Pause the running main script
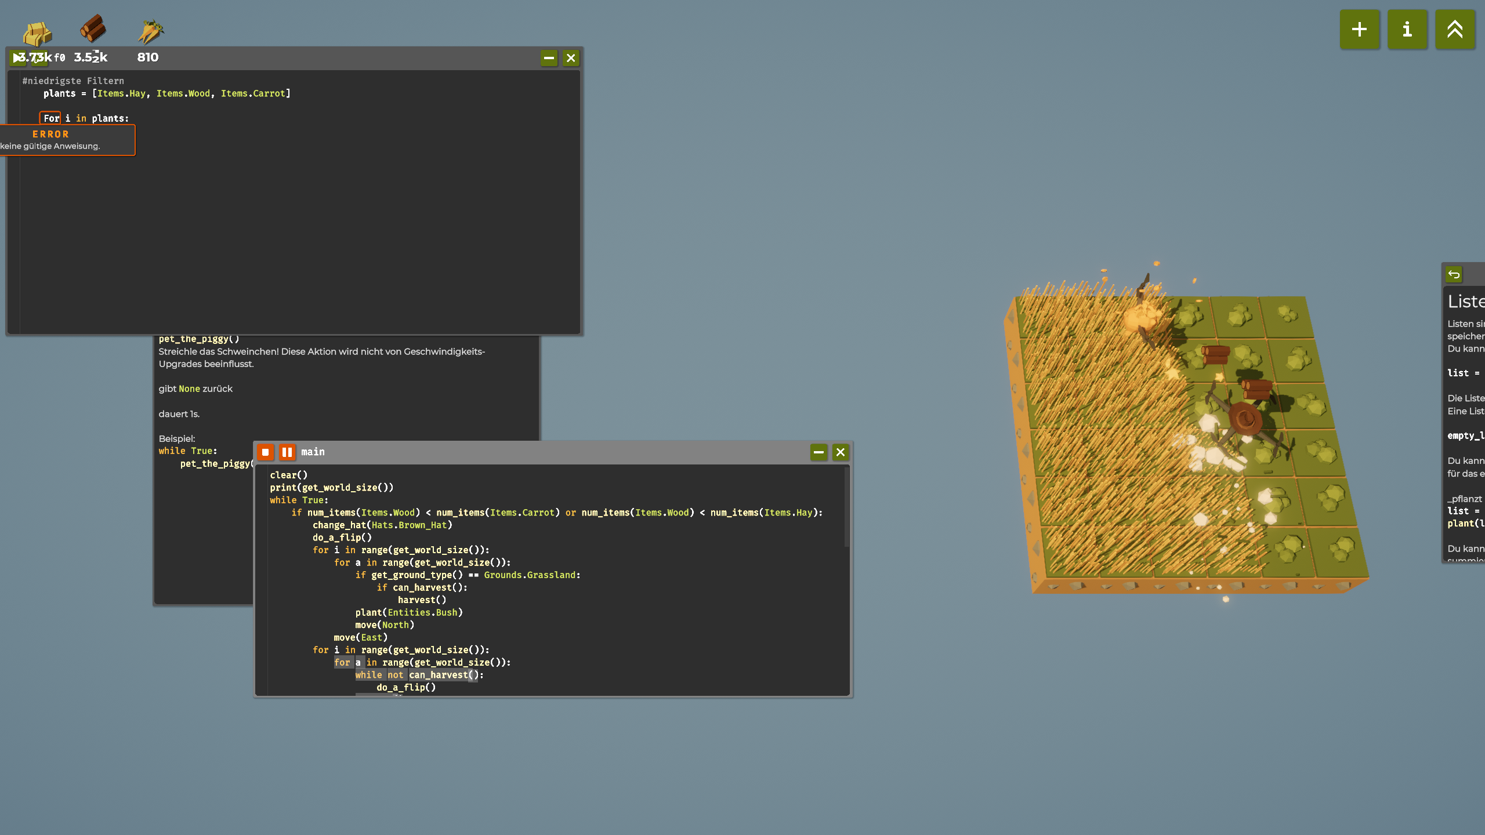The height and width of the screenshot is (835, 1485). 287,452
